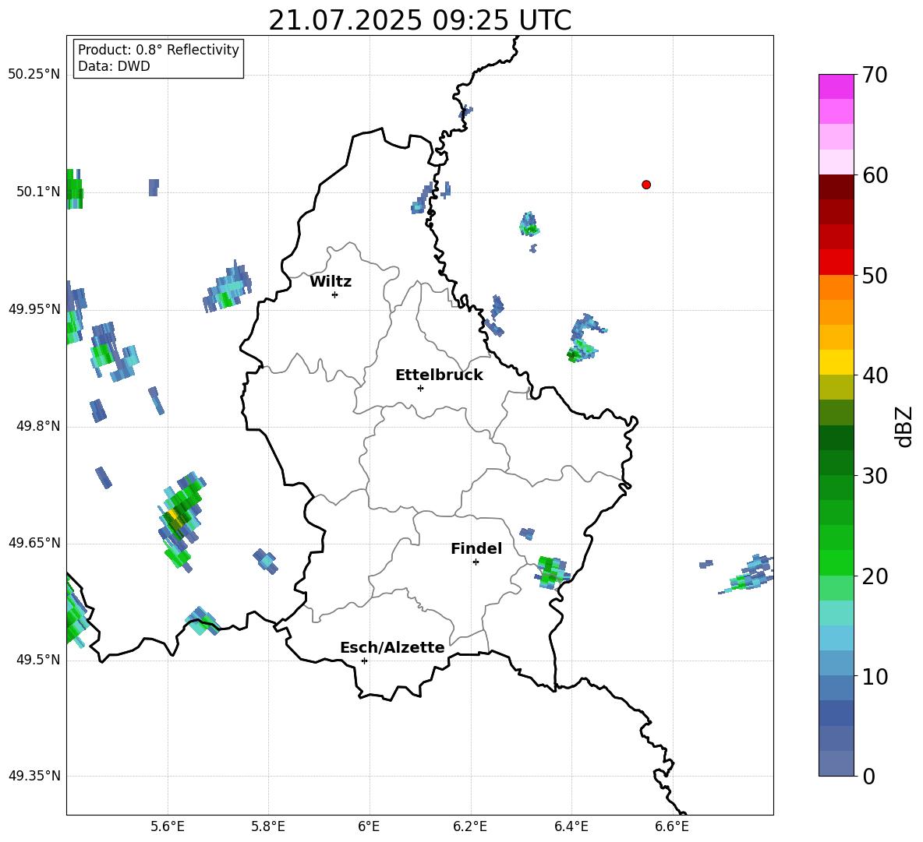Viewport: 923px width, 842px height.
Task: Click the radar echo northwest of Wiltz
Action: click(228, 287)
